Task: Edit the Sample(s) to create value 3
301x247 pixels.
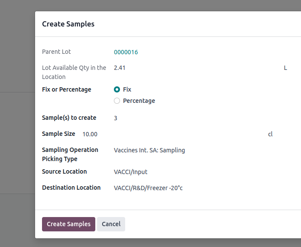Action: pyautogui.click(x=173, y=118)
